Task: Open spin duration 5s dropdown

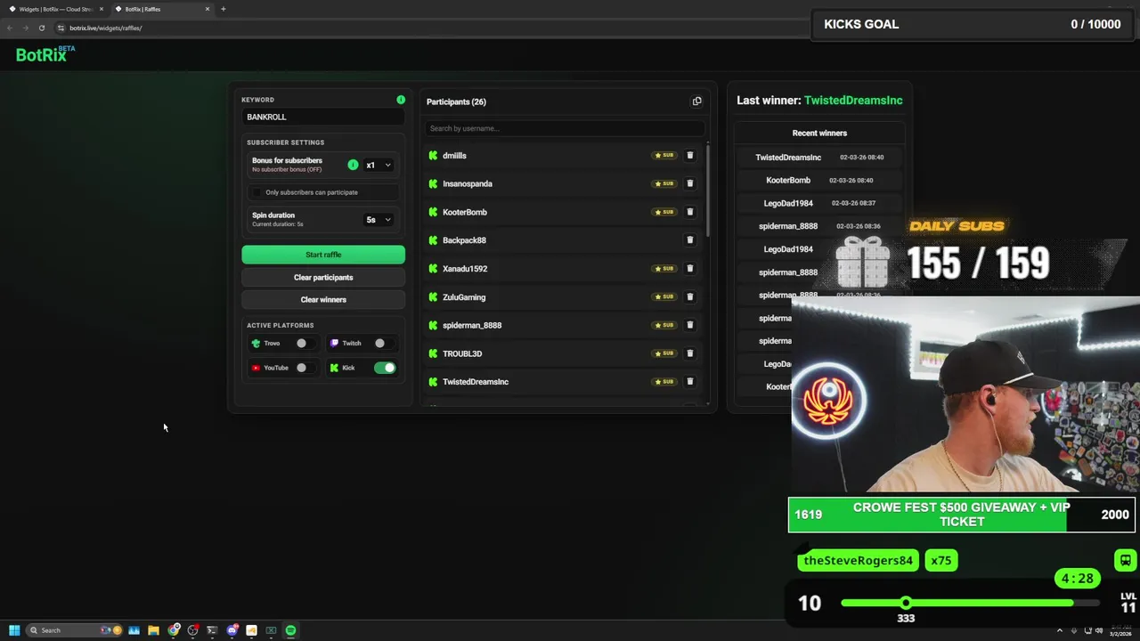Action: pos(379,219)
